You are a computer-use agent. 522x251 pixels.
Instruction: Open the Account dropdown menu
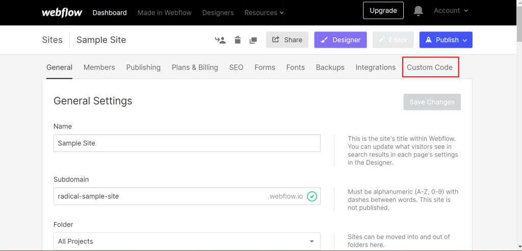point(451,11)
